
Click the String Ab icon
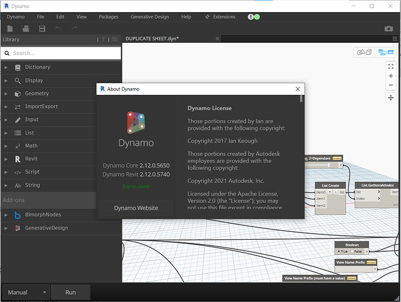tap(17, 185)
